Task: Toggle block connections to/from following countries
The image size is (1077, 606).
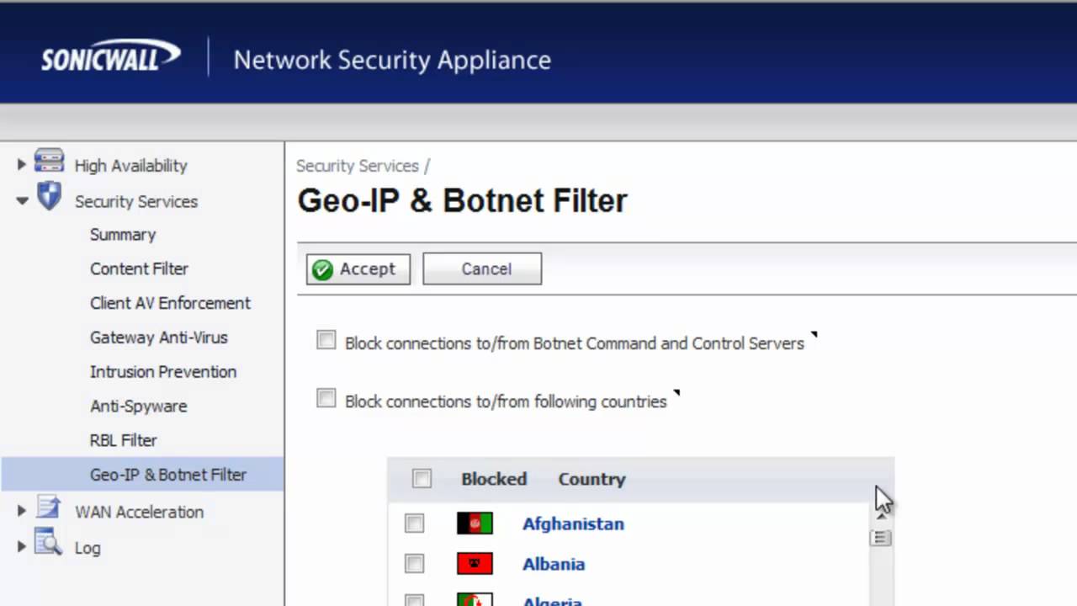Action: click(326, 398)
